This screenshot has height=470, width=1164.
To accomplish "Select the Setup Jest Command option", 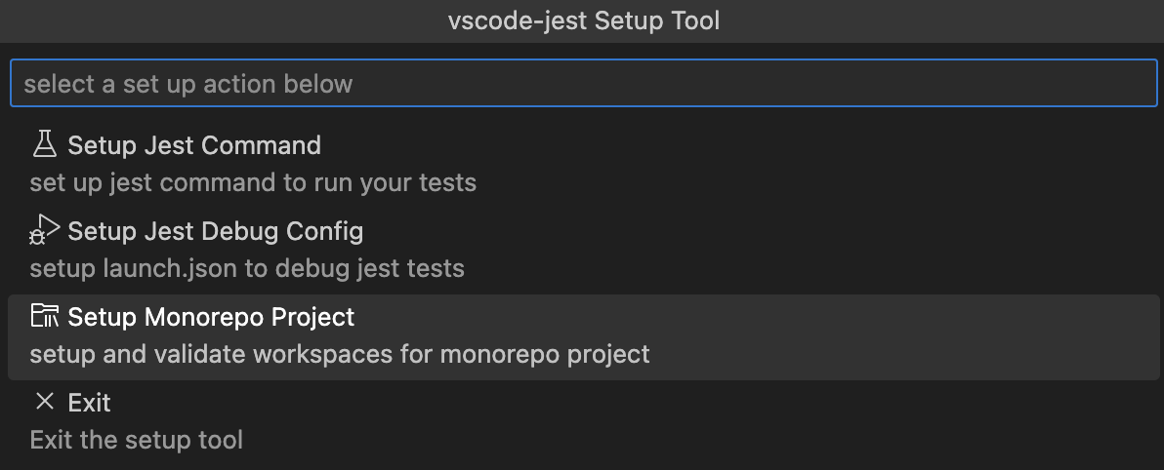I will [193, 145].
